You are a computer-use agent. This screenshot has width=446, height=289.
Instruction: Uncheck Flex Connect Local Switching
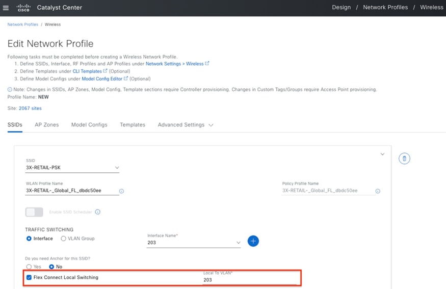pos(29,277)
